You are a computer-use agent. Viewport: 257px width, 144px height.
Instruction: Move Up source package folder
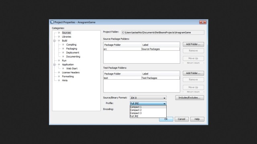[x=193, y=58]
